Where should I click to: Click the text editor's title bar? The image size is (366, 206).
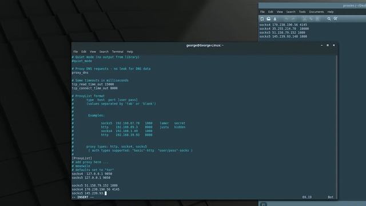(312, 6)
